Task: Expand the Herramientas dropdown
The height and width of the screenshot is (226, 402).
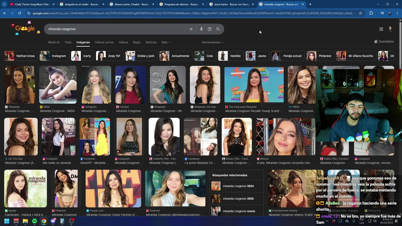Action: point(213,42)
